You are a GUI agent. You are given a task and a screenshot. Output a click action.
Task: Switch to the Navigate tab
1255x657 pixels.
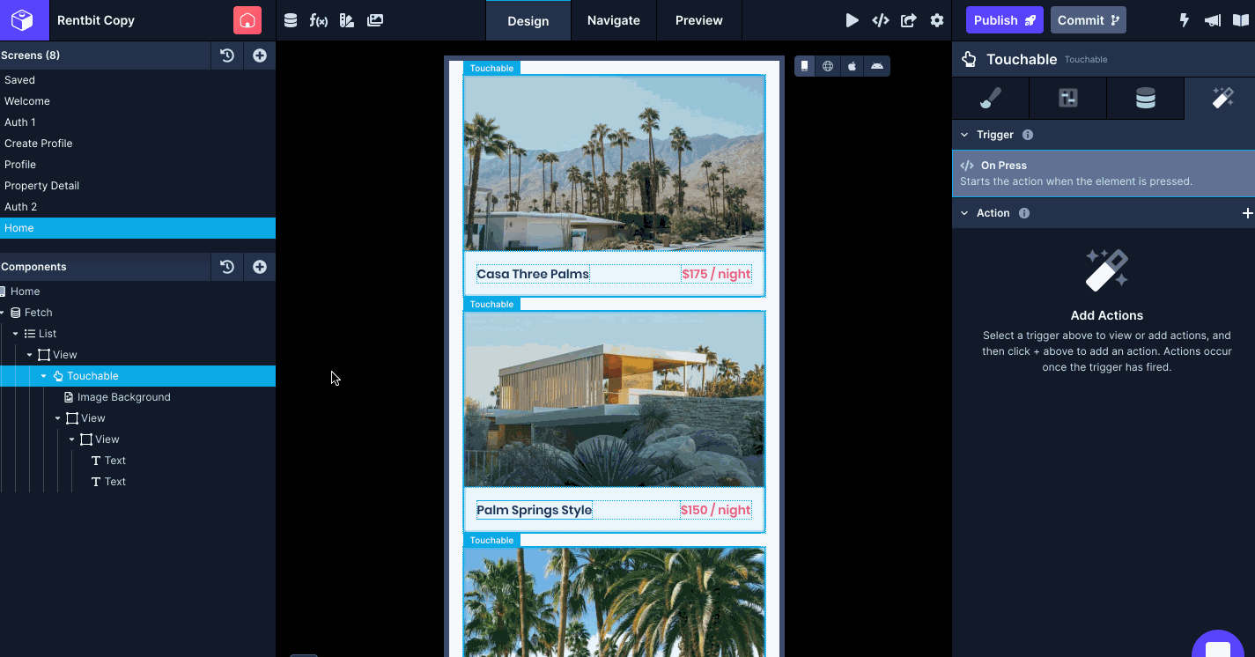614,20
